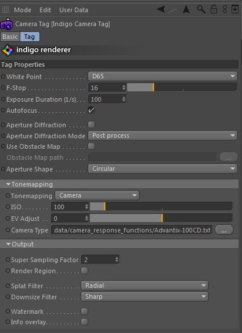
Task: Open the Mode menu
Action: 23,10
